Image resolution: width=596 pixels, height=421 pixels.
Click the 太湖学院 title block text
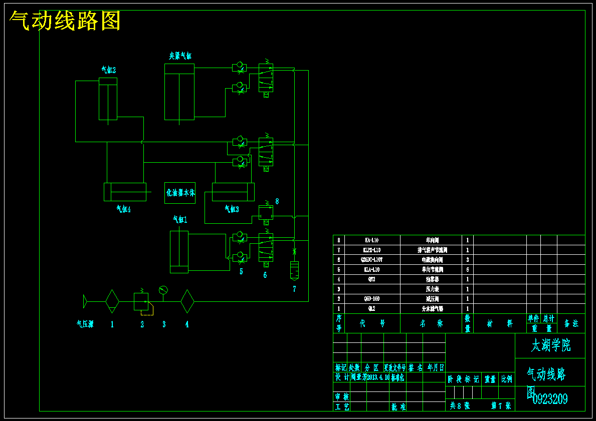pyautogui.click(x=550, y=345)
